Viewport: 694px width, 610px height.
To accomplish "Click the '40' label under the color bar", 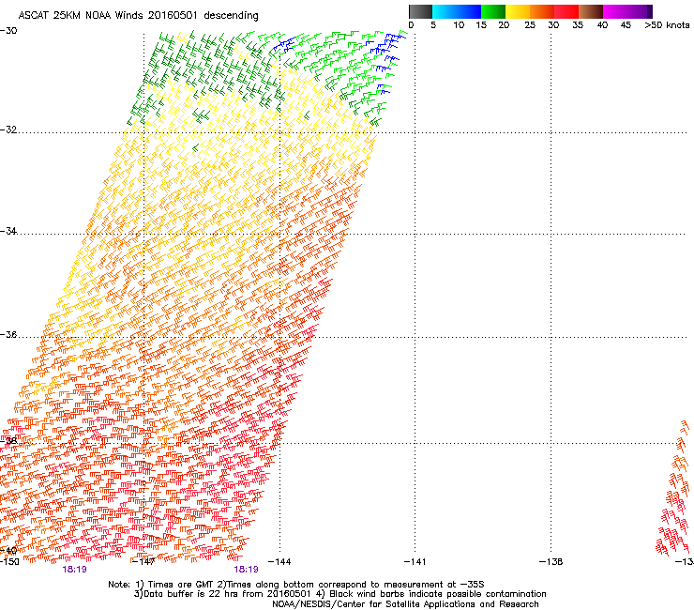I will [602, 25].
